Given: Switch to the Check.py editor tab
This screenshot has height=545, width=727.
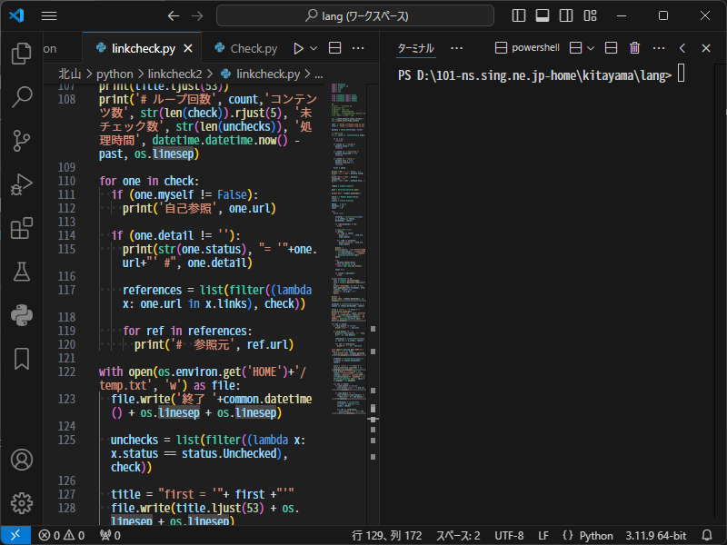Looking at the screenshot, I should point(245,48).
